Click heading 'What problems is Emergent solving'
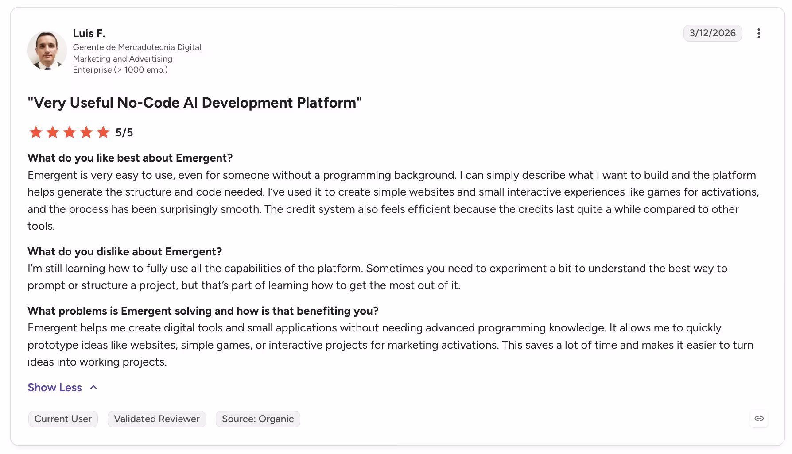The height and width of the screenshot is (454, 792). (x=203, y=311)
